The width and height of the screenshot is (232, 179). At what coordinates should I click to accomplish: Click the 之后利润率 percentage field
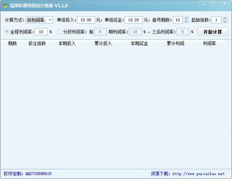(x=183, y=32)
